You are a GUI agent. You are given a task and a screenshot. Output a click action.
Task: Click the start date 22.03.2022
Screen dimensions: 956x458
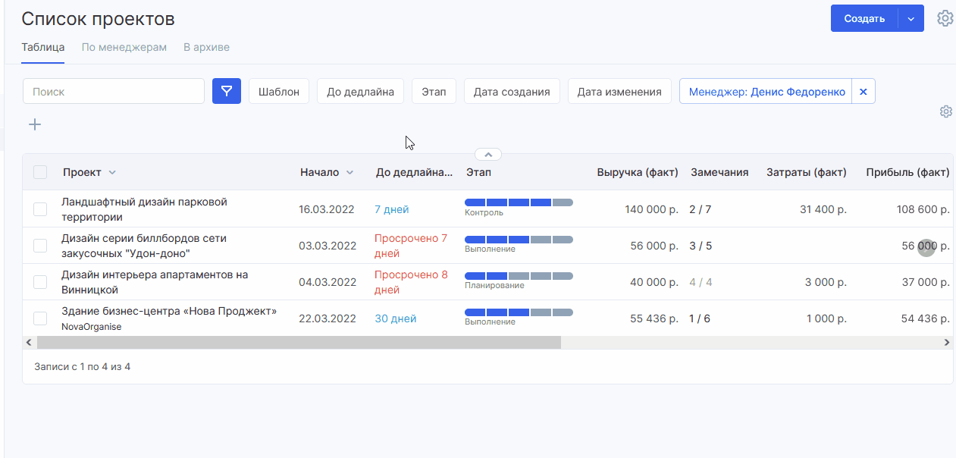(x=328, y=318)
